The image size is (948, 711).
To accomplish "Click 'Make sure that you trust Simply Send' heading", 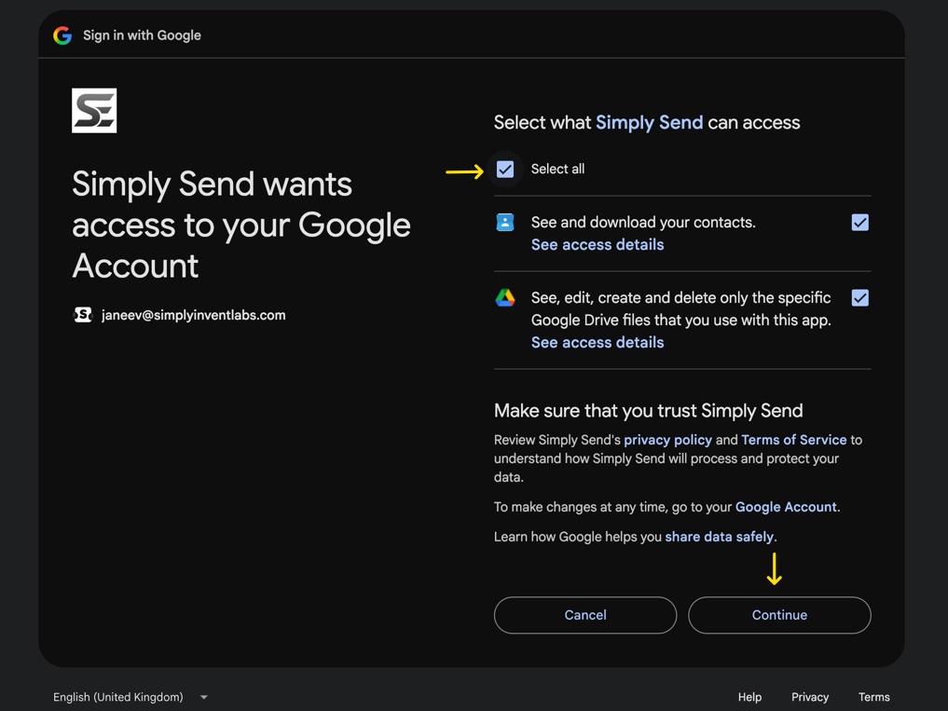I will [648, 411].
